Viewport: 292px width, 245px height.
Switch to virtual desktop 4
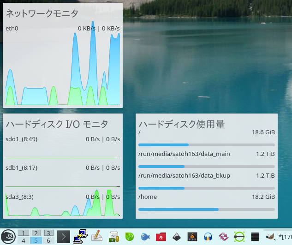click(24, 240)
